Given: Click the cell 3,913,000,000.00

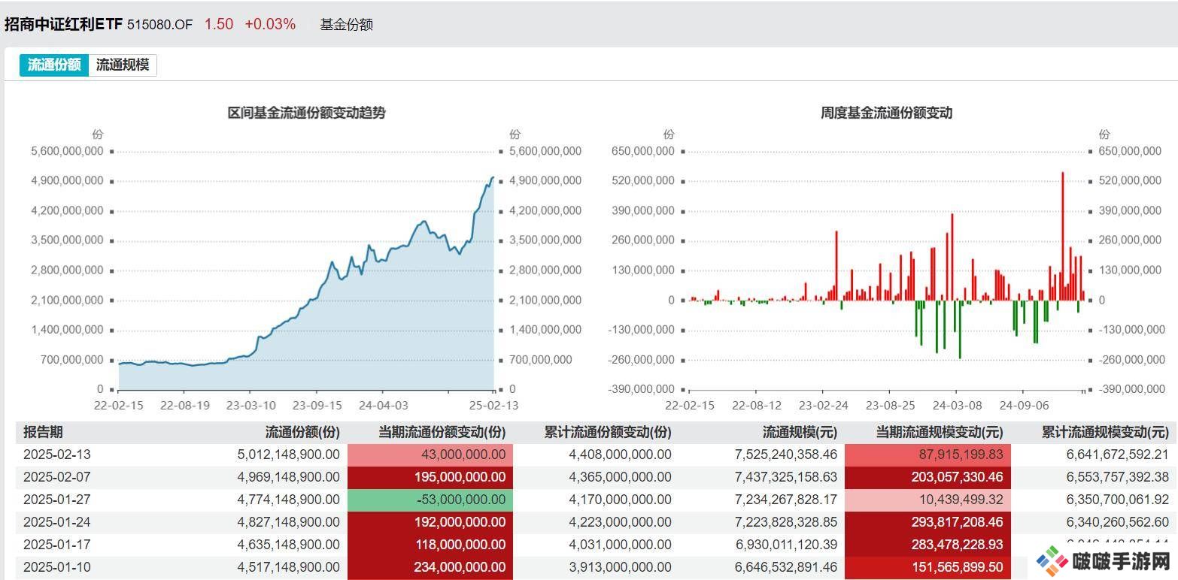Looking at the screenshot, I should coord(620,567).
